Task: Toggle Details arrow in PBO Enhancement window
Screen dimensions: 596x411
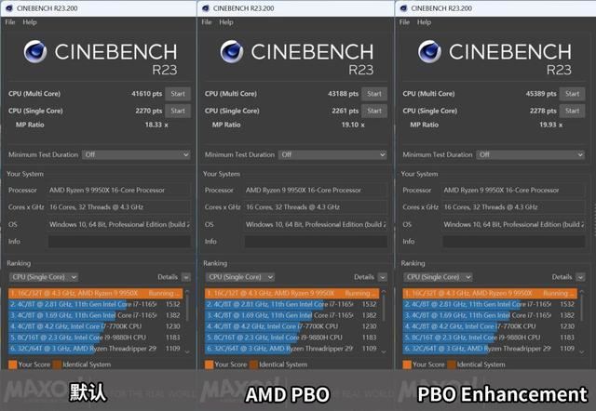Action: point(580,277)
